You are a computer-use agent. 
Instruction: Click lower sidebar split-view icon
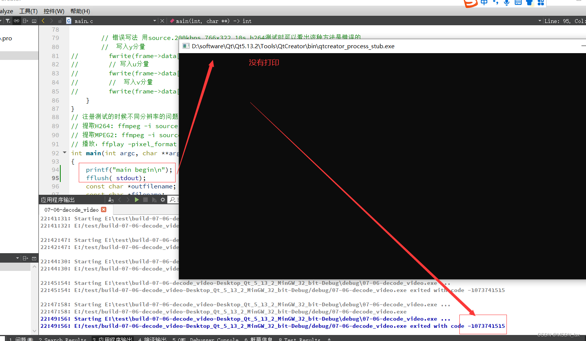click(26, 258)
